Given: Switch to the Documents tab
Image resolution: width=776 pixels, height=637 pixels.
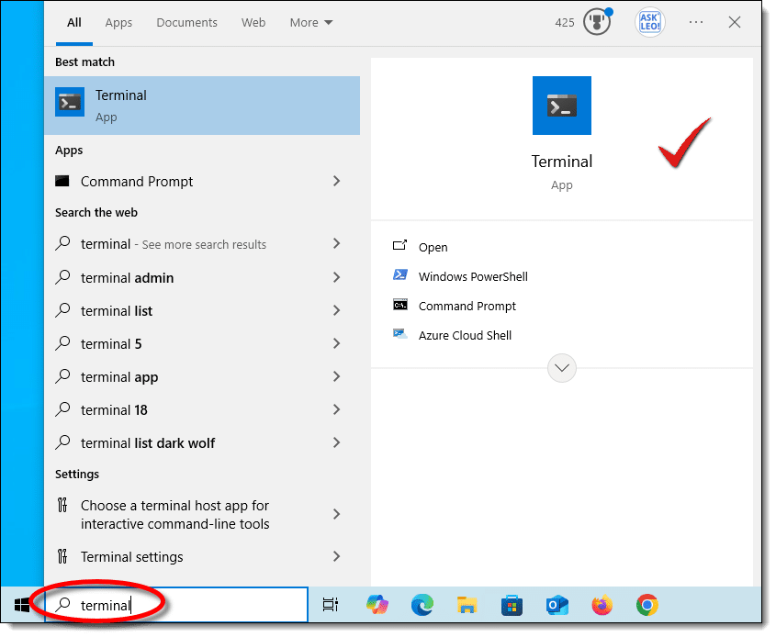Looking at the screenshot, I should point(186,23).
